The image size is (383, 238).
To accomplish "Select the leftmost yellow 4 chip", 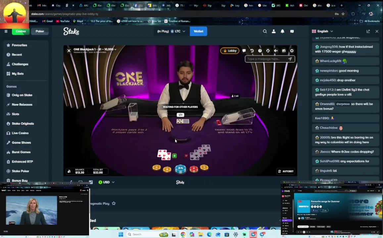I will [157, 168].
